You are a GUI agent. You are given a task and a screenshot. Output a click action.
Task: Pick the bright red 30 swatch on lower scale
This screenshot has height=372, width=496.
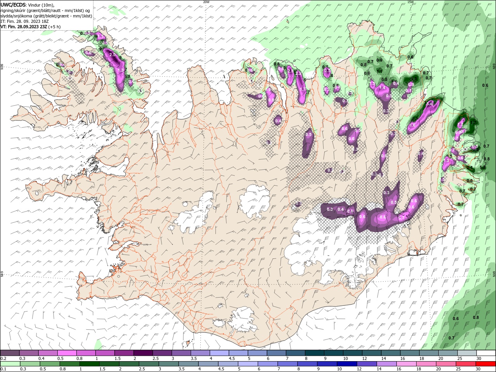(x=485, y=364)
